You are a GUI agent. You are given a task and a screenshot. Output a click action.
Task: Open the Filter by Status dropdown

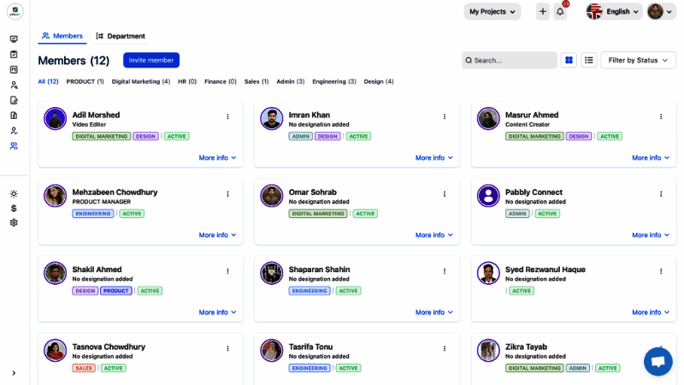coord(638,60)
